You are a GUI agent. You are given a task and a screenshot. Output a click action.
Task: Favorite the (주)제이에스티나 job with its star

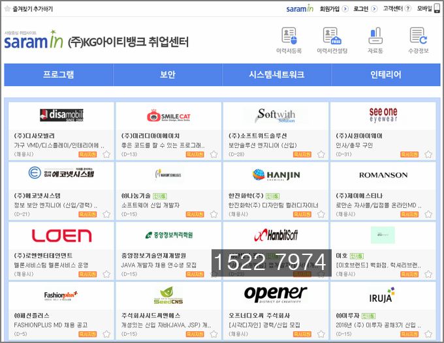click(x=428, y=215)
